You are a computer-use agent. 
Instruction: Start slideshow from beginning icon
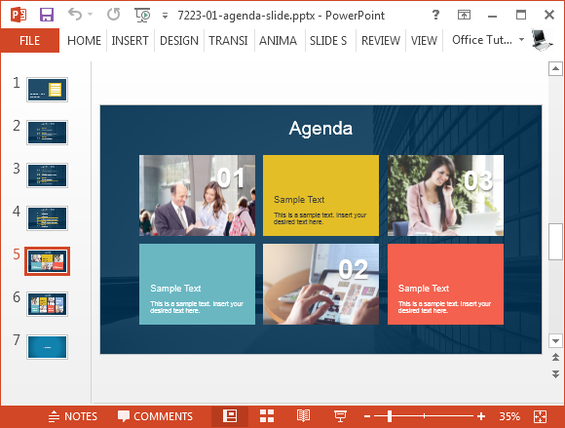coord(142,16)
